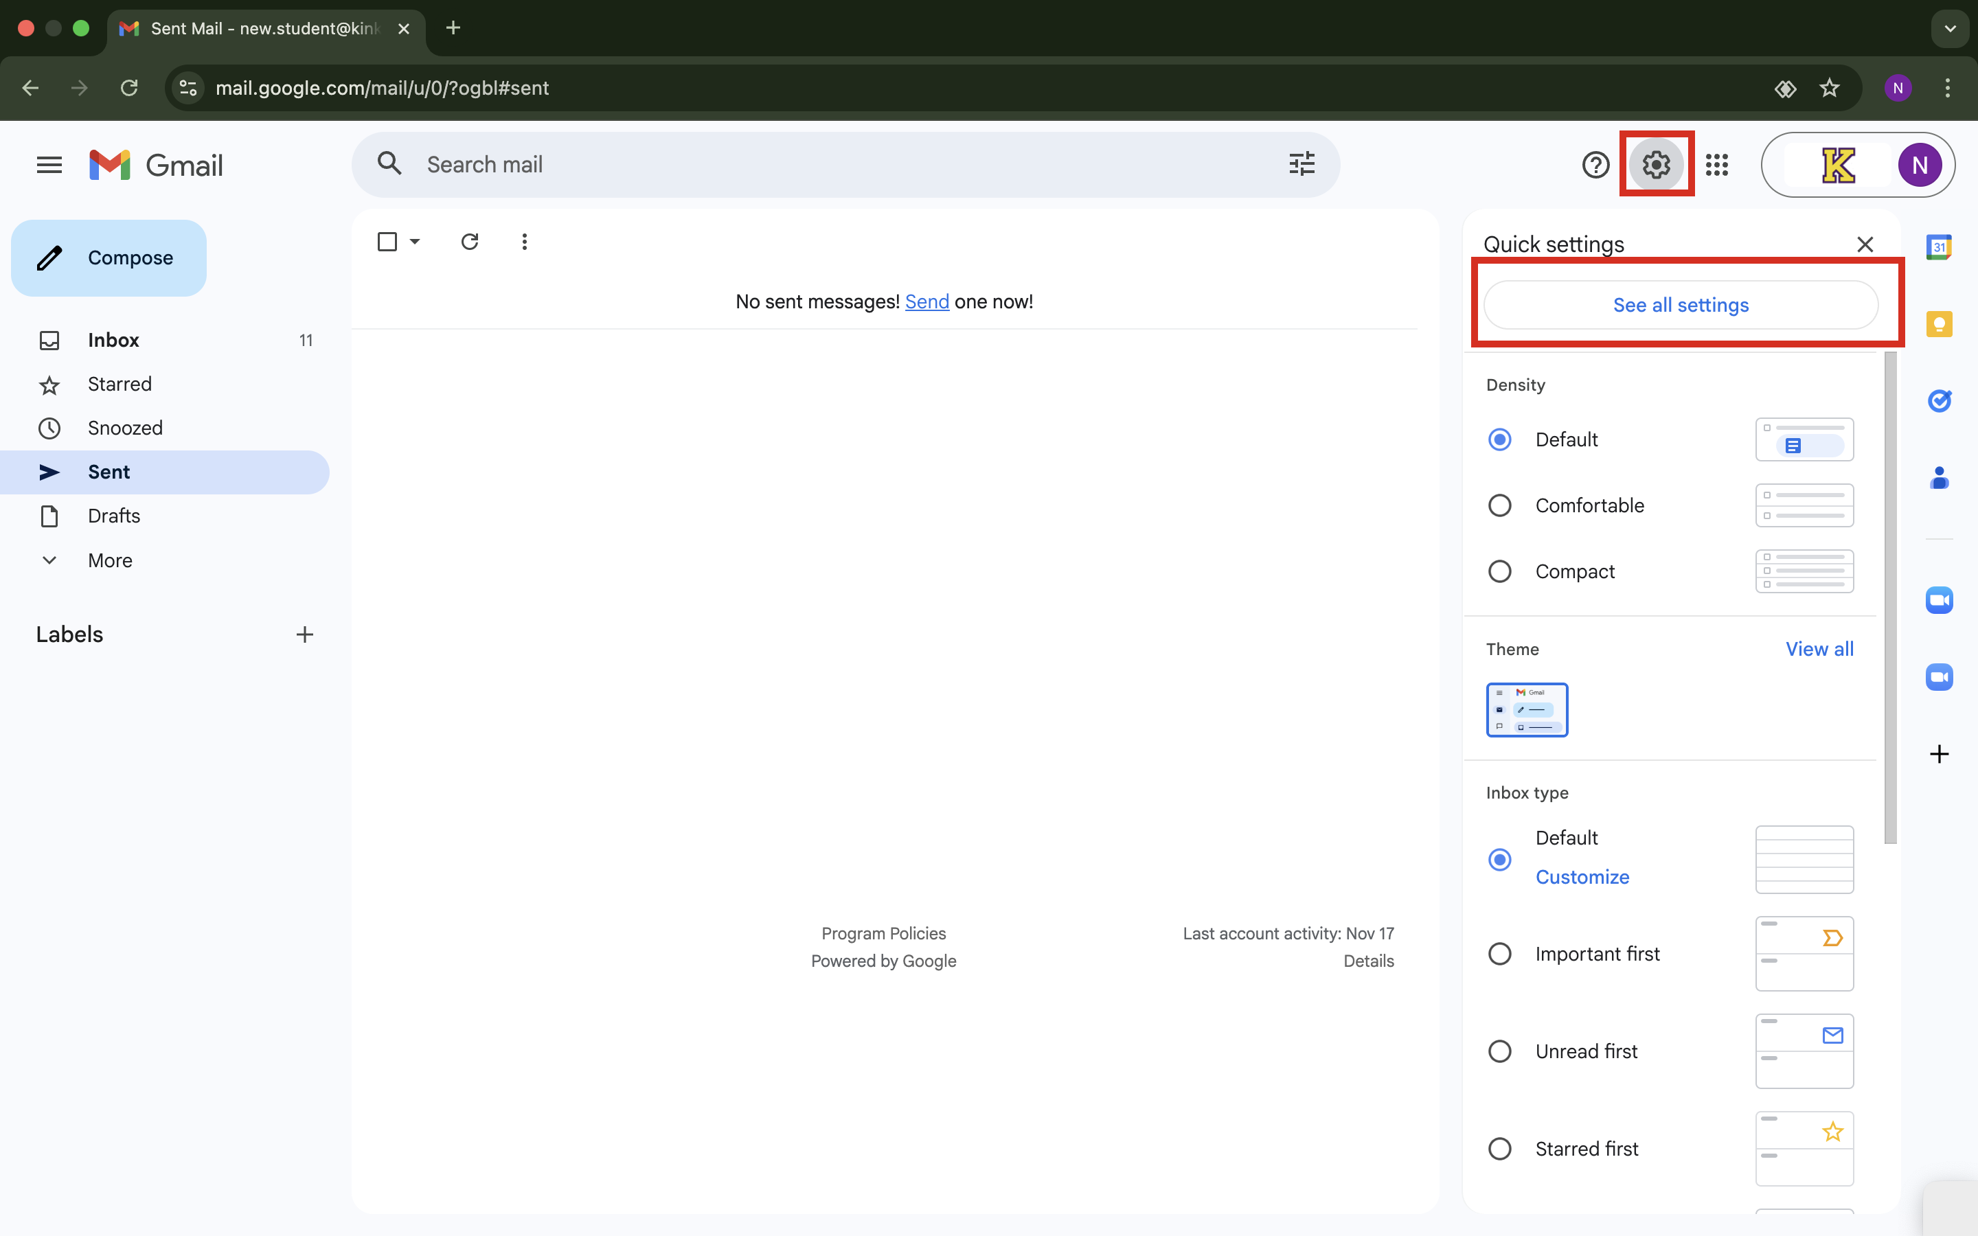
Task: Refresh the mail list
Action: coord(469,242)
